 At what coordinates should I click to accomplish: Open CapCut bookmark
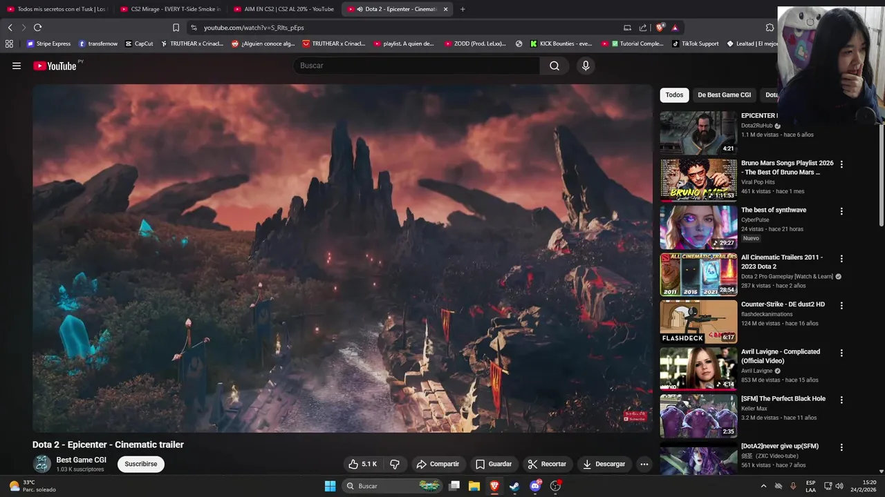point(139,43)
